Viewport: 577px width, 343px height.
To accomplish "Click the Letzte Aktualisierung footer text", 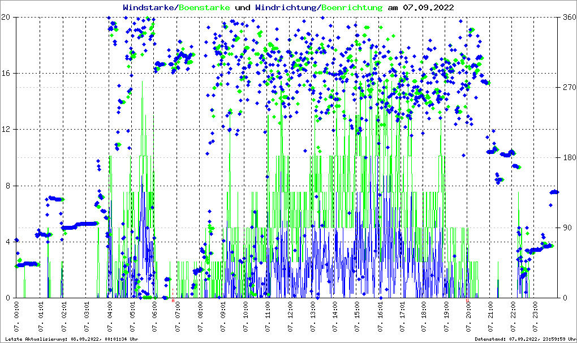I will (x=71, y=339).
